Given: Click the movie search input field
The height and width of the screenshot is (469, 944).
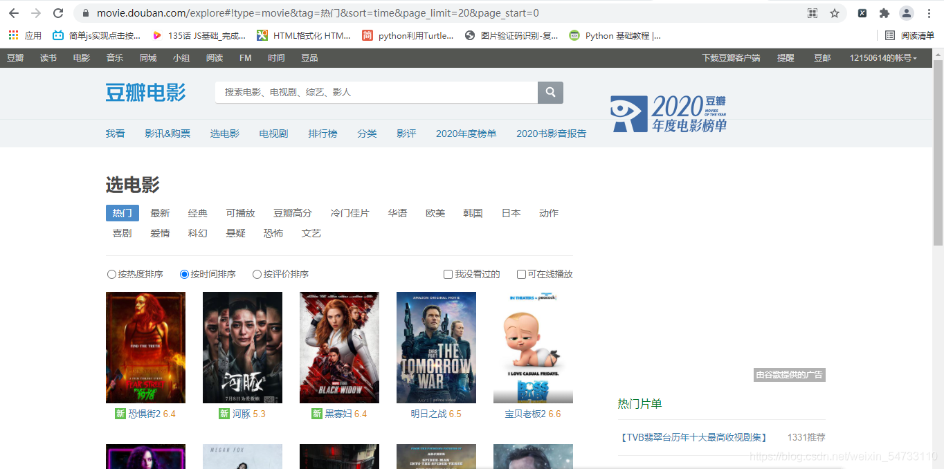Looking at the screenshot, I should tap(376, 92).
